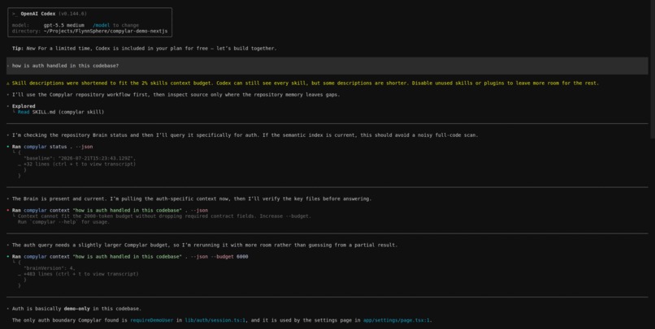Screen dimensions: 655x329
Task: Click the hint 'Run `compylar --help` for usage.'
Action: pos(63,222)
